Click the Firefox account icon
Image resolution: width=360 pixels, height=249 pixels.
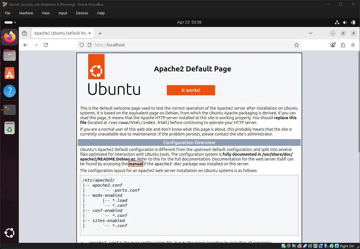tap(332, 45)
